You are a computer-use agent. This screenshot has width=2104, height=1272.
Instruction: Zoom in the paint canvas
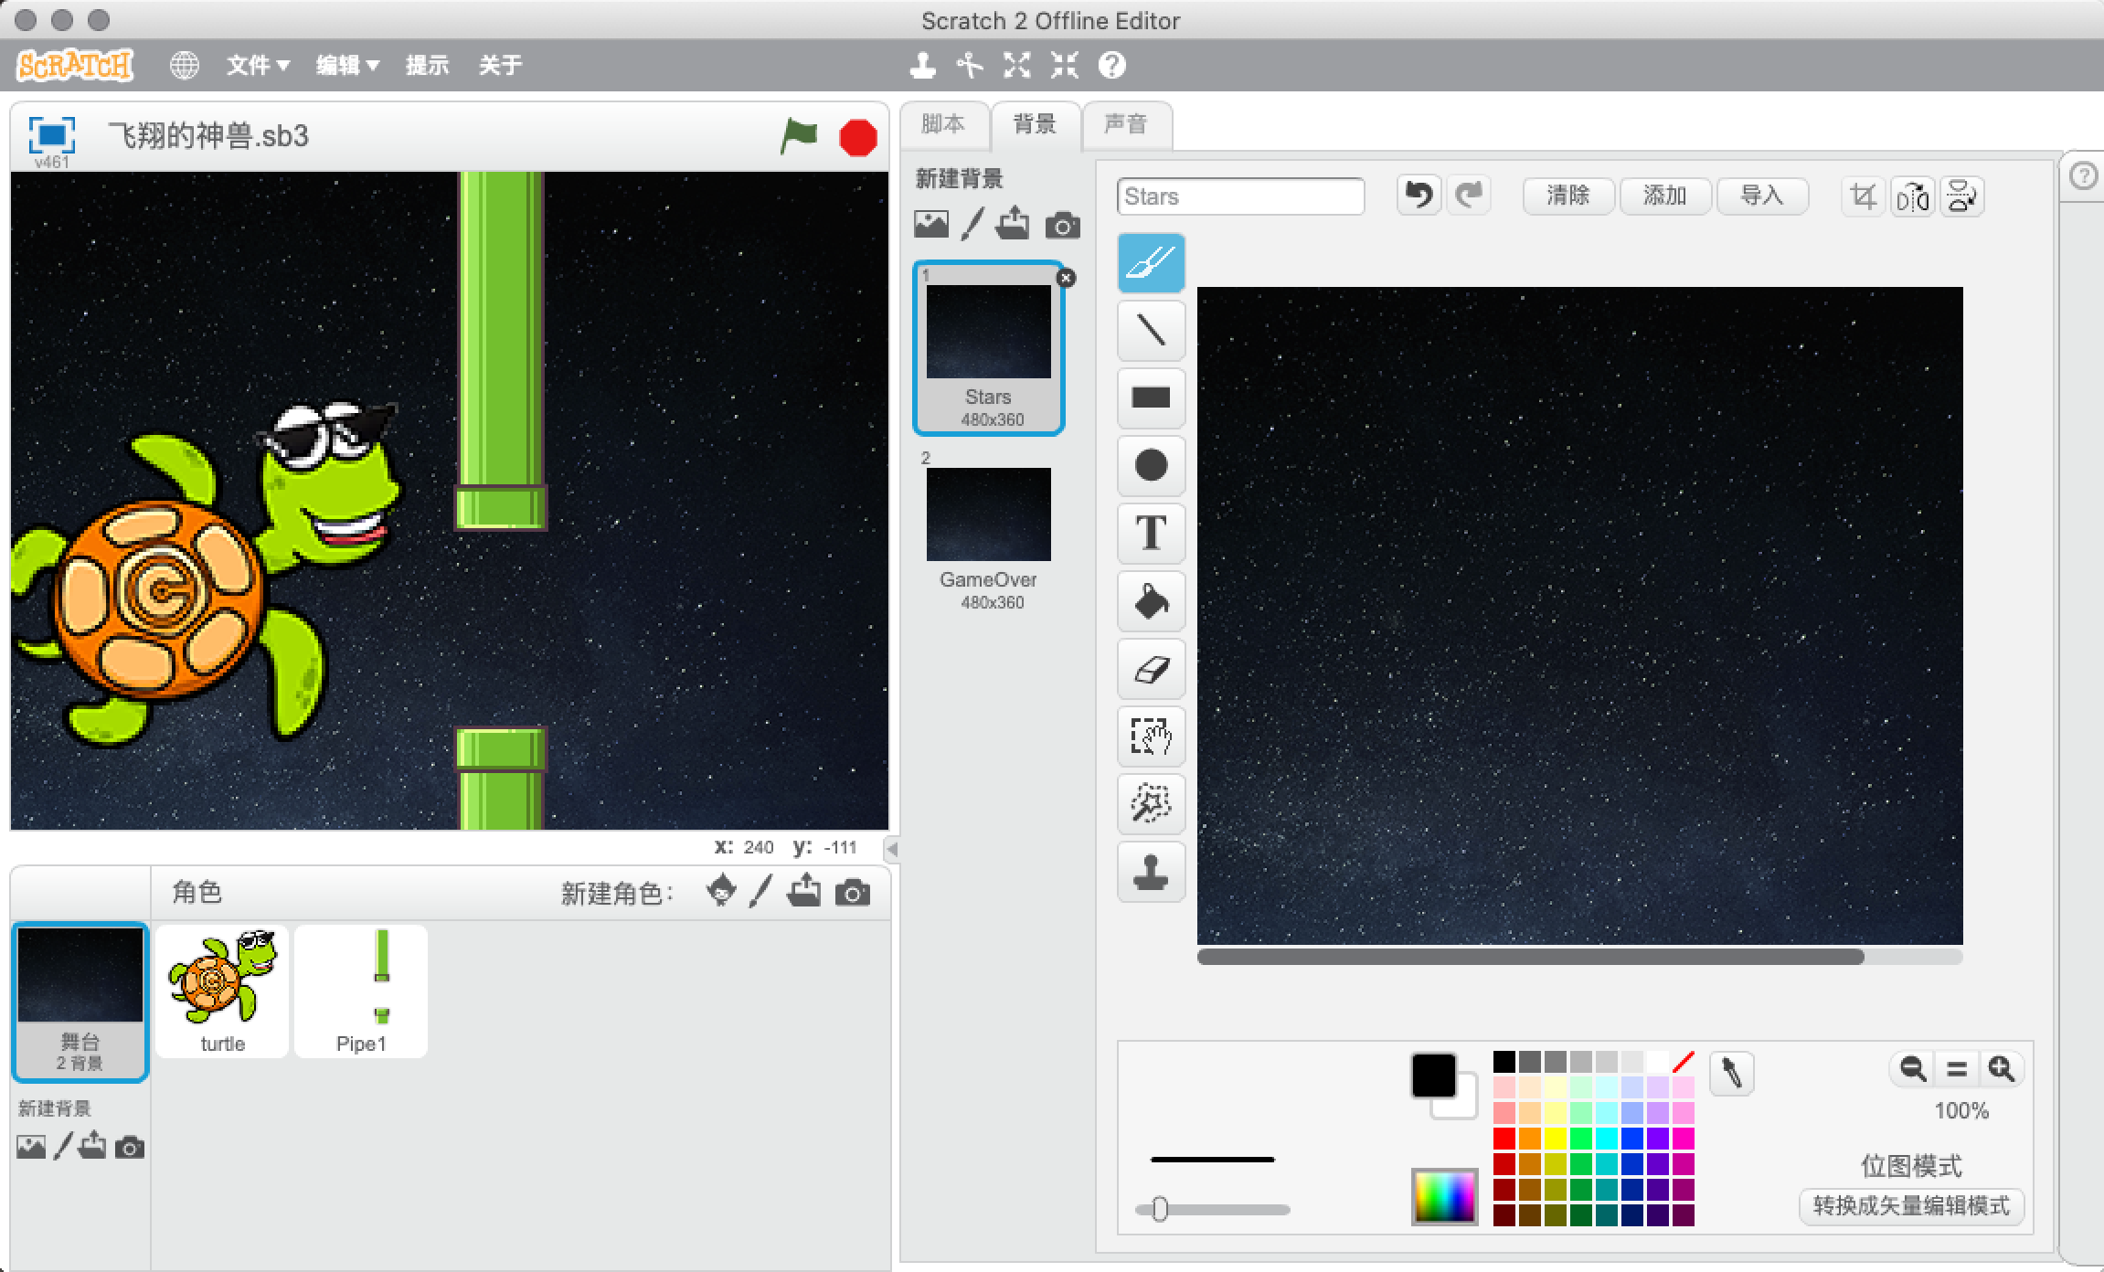point(2002,1068)
